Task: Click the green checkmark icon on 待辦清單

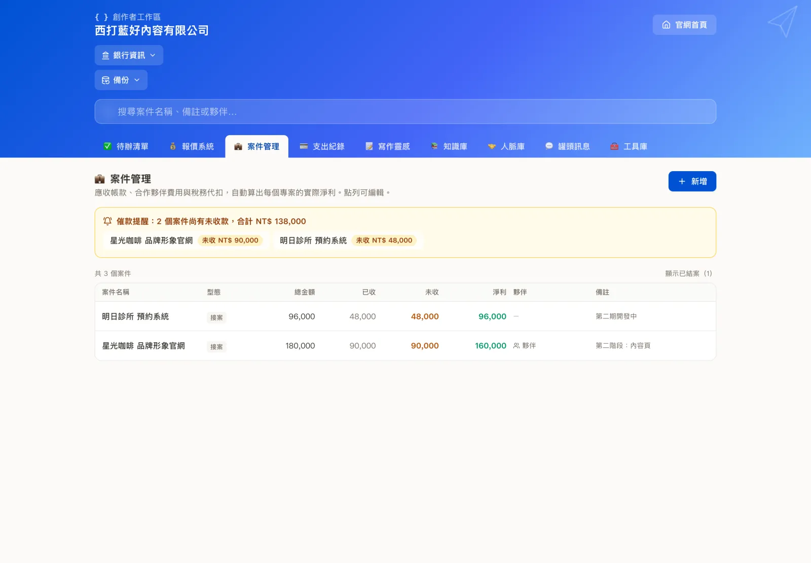Action: tap(107, 146)
